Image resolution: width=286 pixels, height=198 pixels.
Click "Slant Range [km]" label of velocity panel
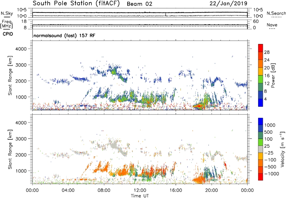(10, 149)
